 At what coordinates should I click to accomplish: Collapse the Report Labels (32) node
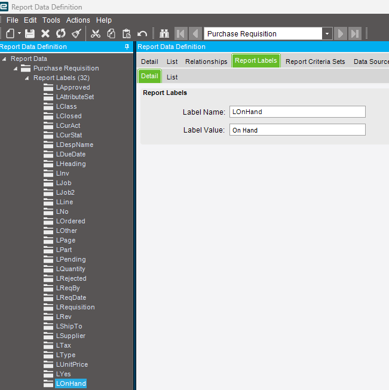[x=27, y=78]
